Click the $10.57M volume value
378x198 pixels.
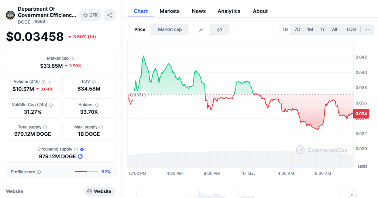[x=23, y=89]
